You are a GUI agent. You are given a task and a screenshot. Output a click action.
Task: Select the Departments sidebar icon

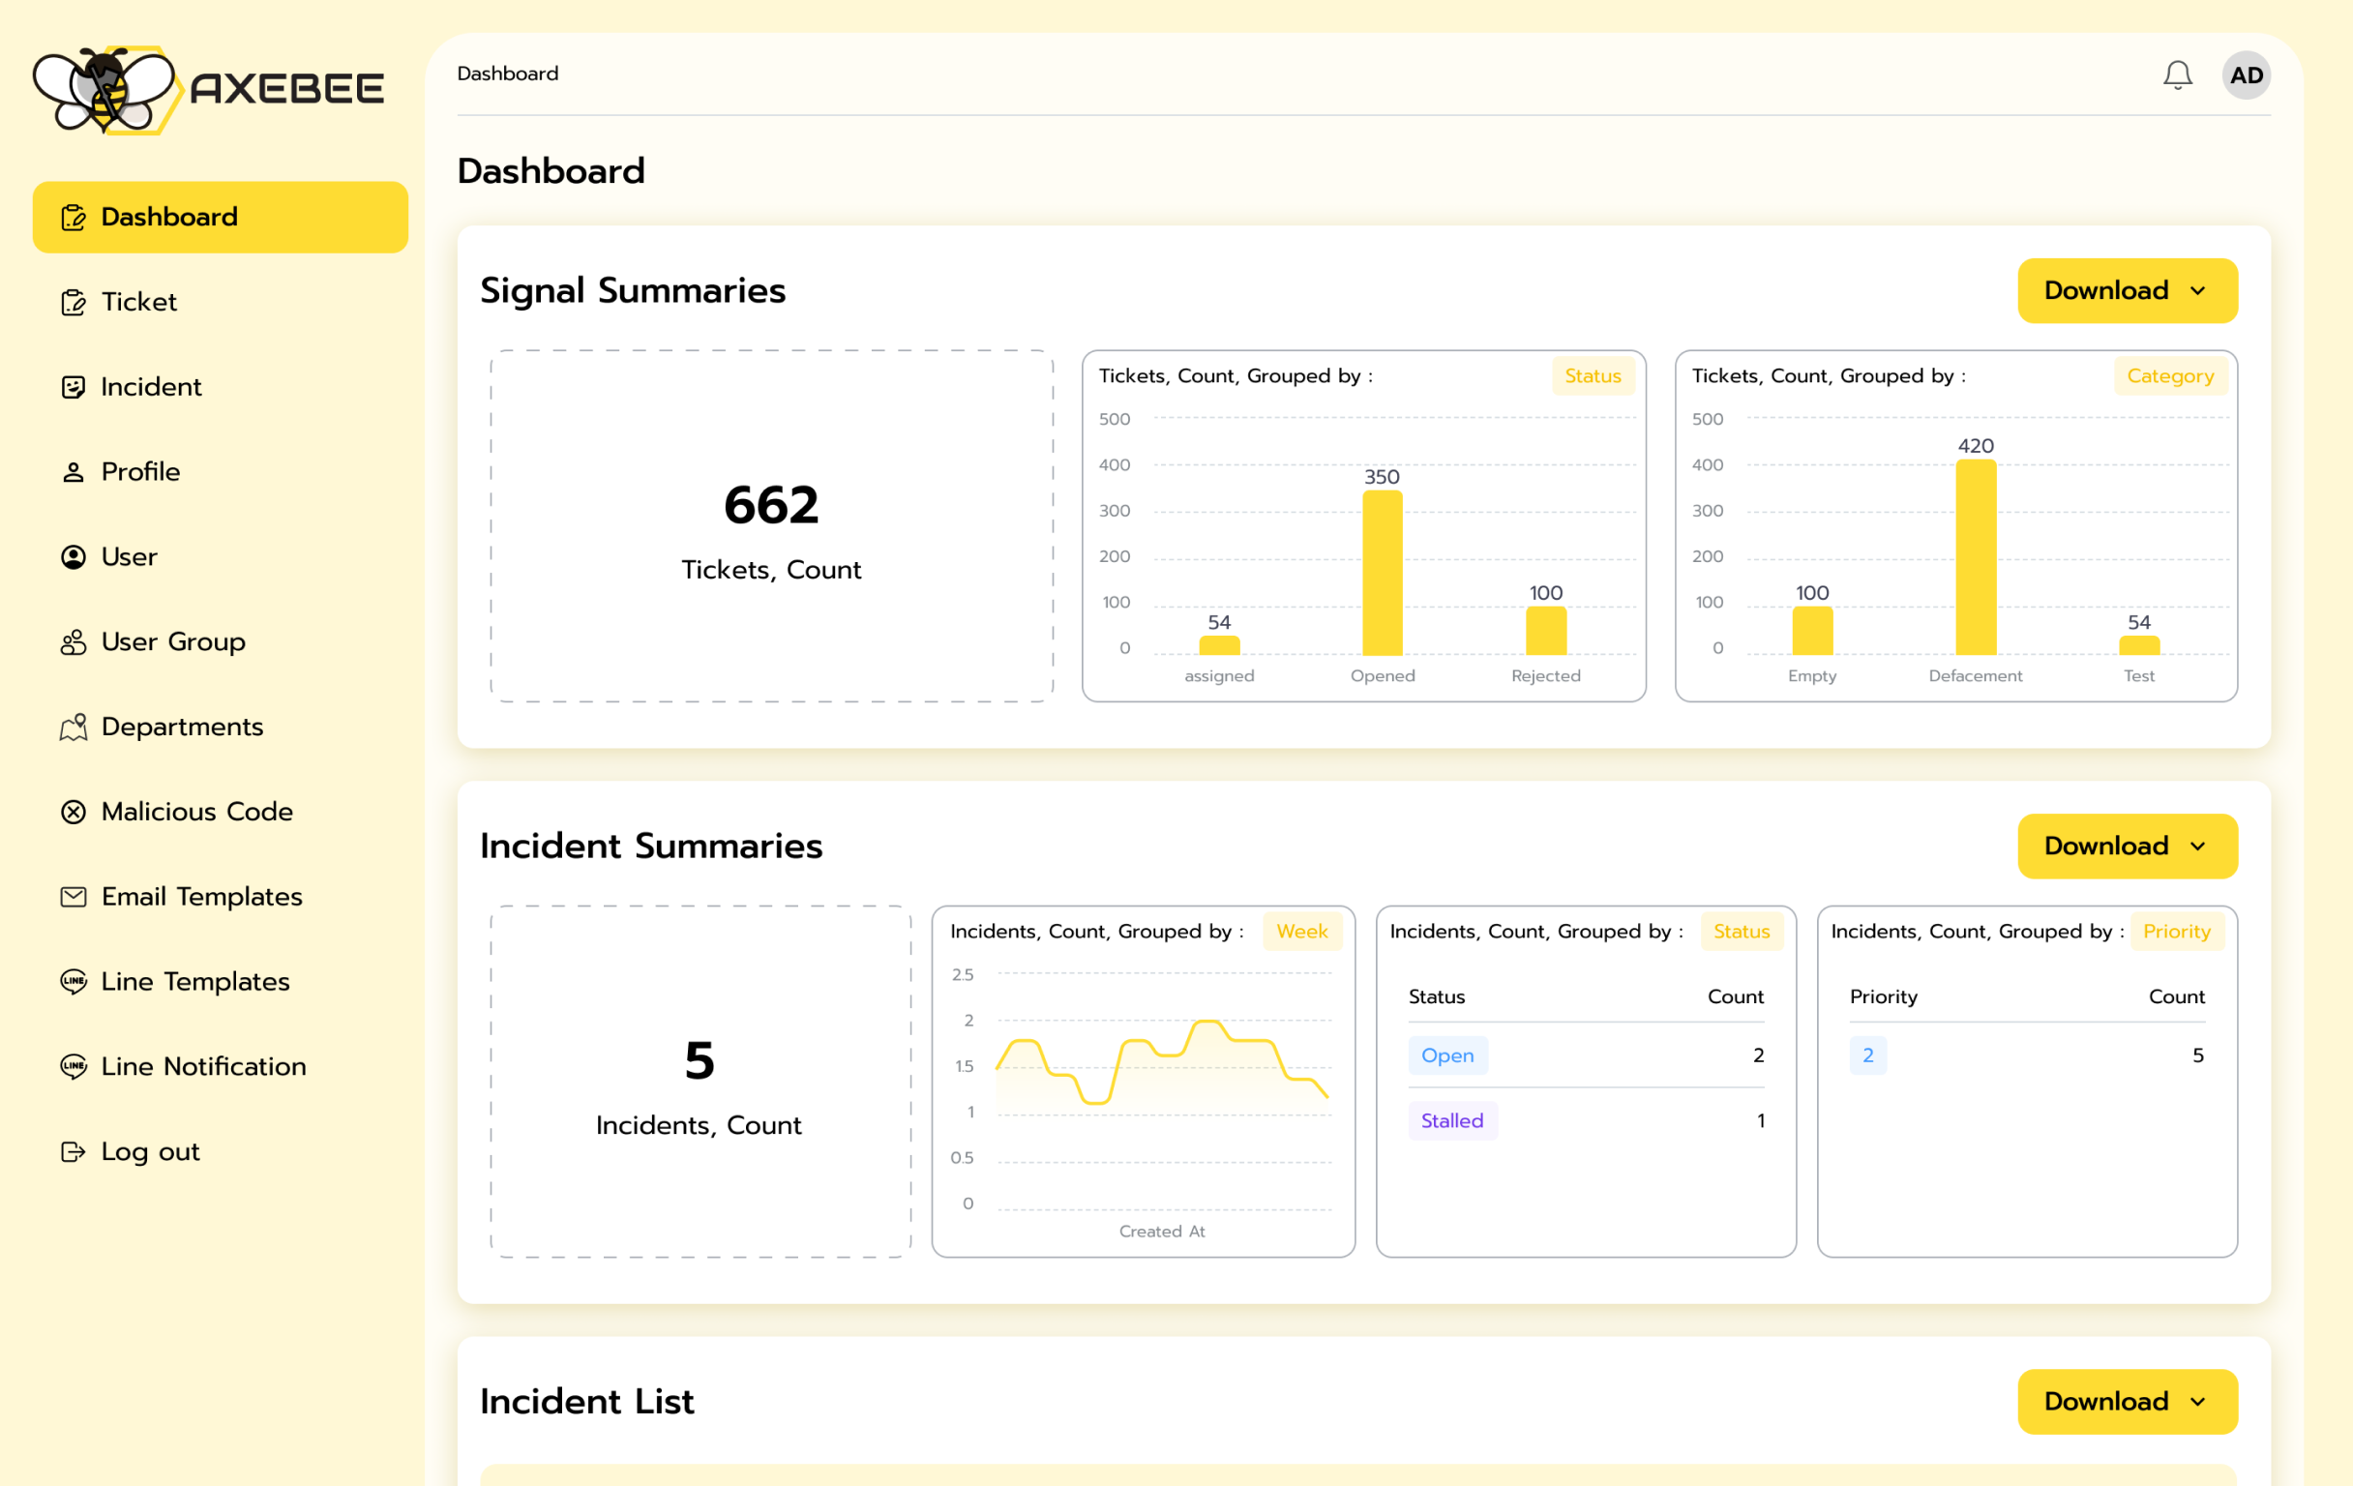(74, 727)
